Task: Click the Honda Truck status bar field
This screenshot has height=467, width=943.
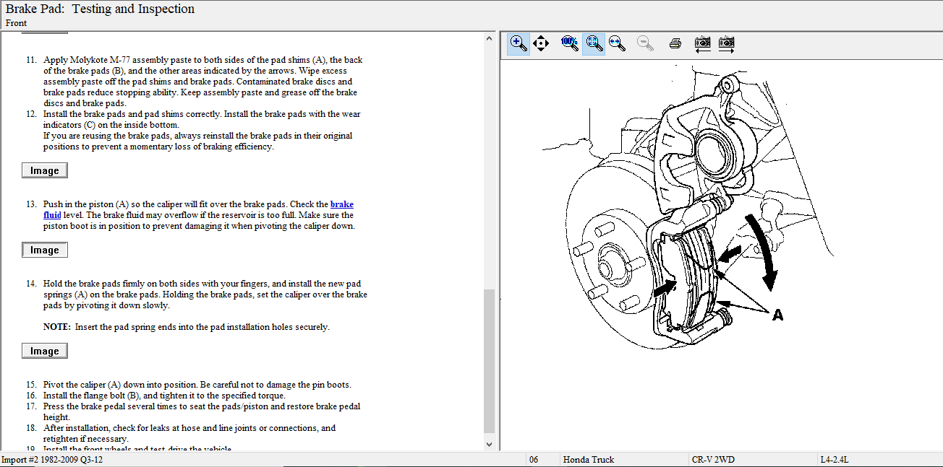Action: 588,460
